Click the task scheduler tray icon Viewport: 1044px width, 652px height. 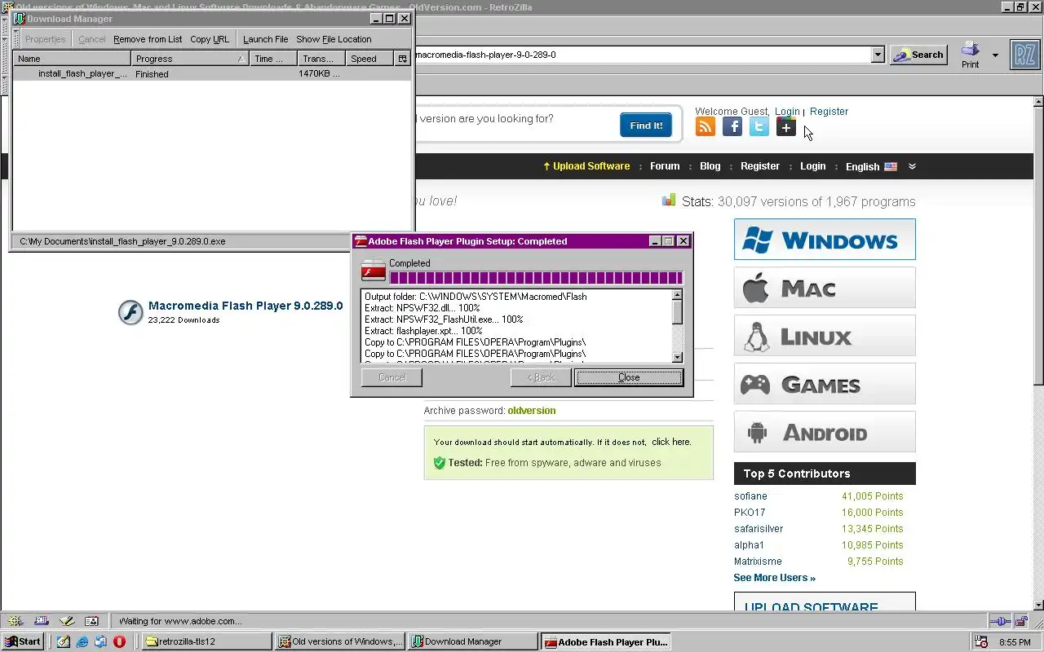[x=981, y=642]
